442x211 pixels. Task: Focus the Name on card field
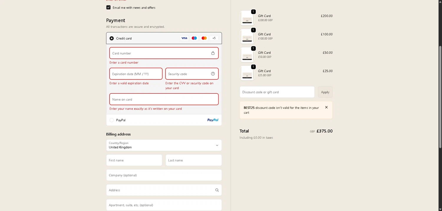[x=164, y=99]
